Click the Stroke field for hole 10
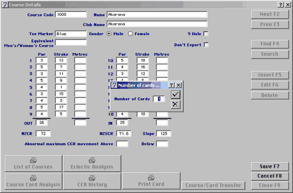Viewport: 293px width, 193px height. click(143, 60)
